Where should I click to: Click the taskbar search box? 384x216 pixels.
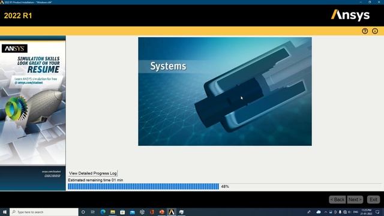point(44,212)
